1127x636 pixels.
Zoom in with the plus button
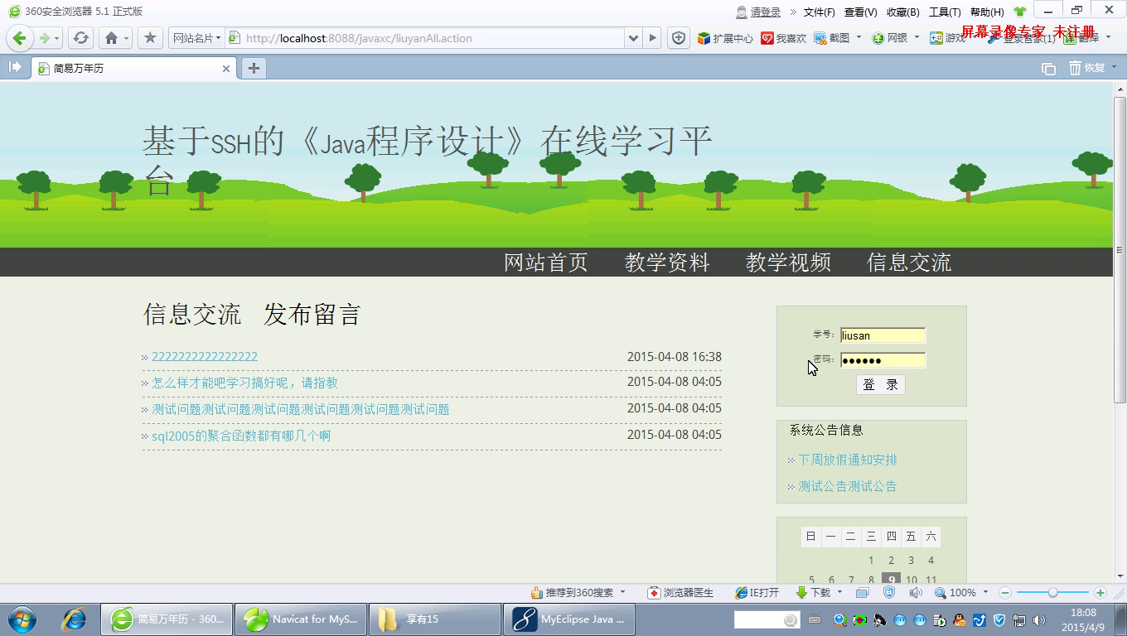pyautogui.click(x=1100, y=593)
